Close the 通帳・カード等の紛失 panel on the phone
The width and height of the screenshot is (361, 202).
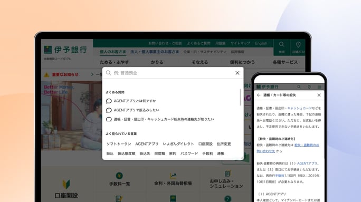click(x=319, y=95)
